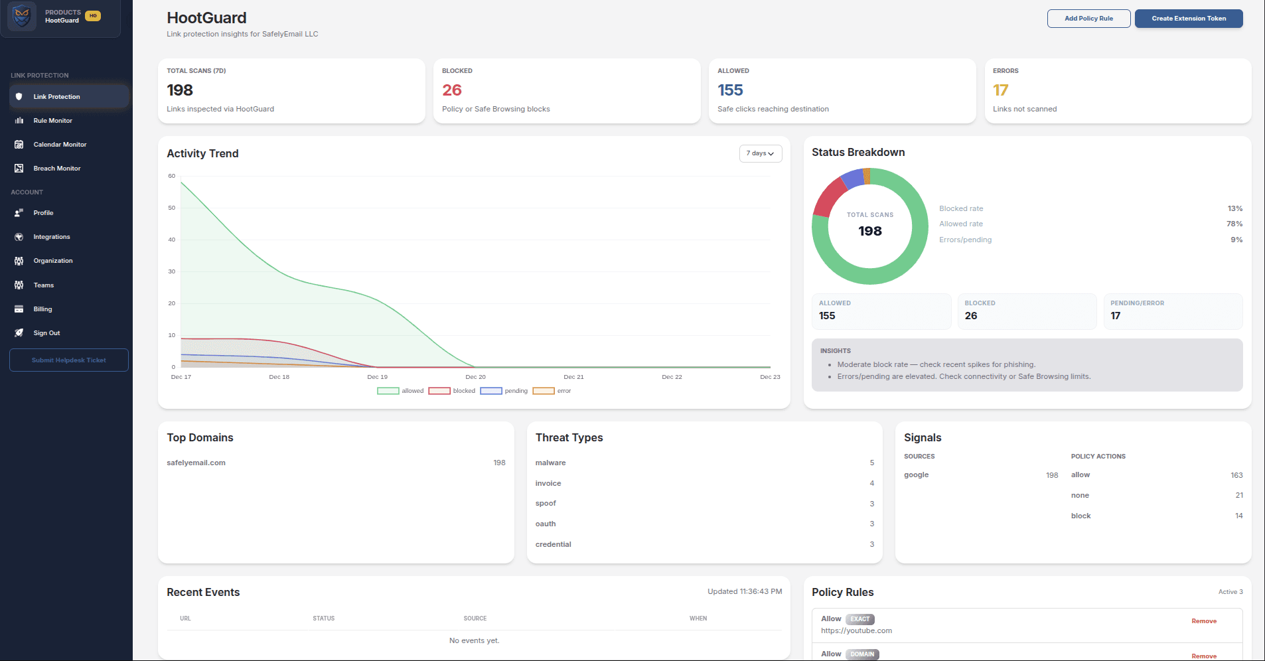Open the Profile account icon
The image size is (1265, 661).
tap(21, 212)
